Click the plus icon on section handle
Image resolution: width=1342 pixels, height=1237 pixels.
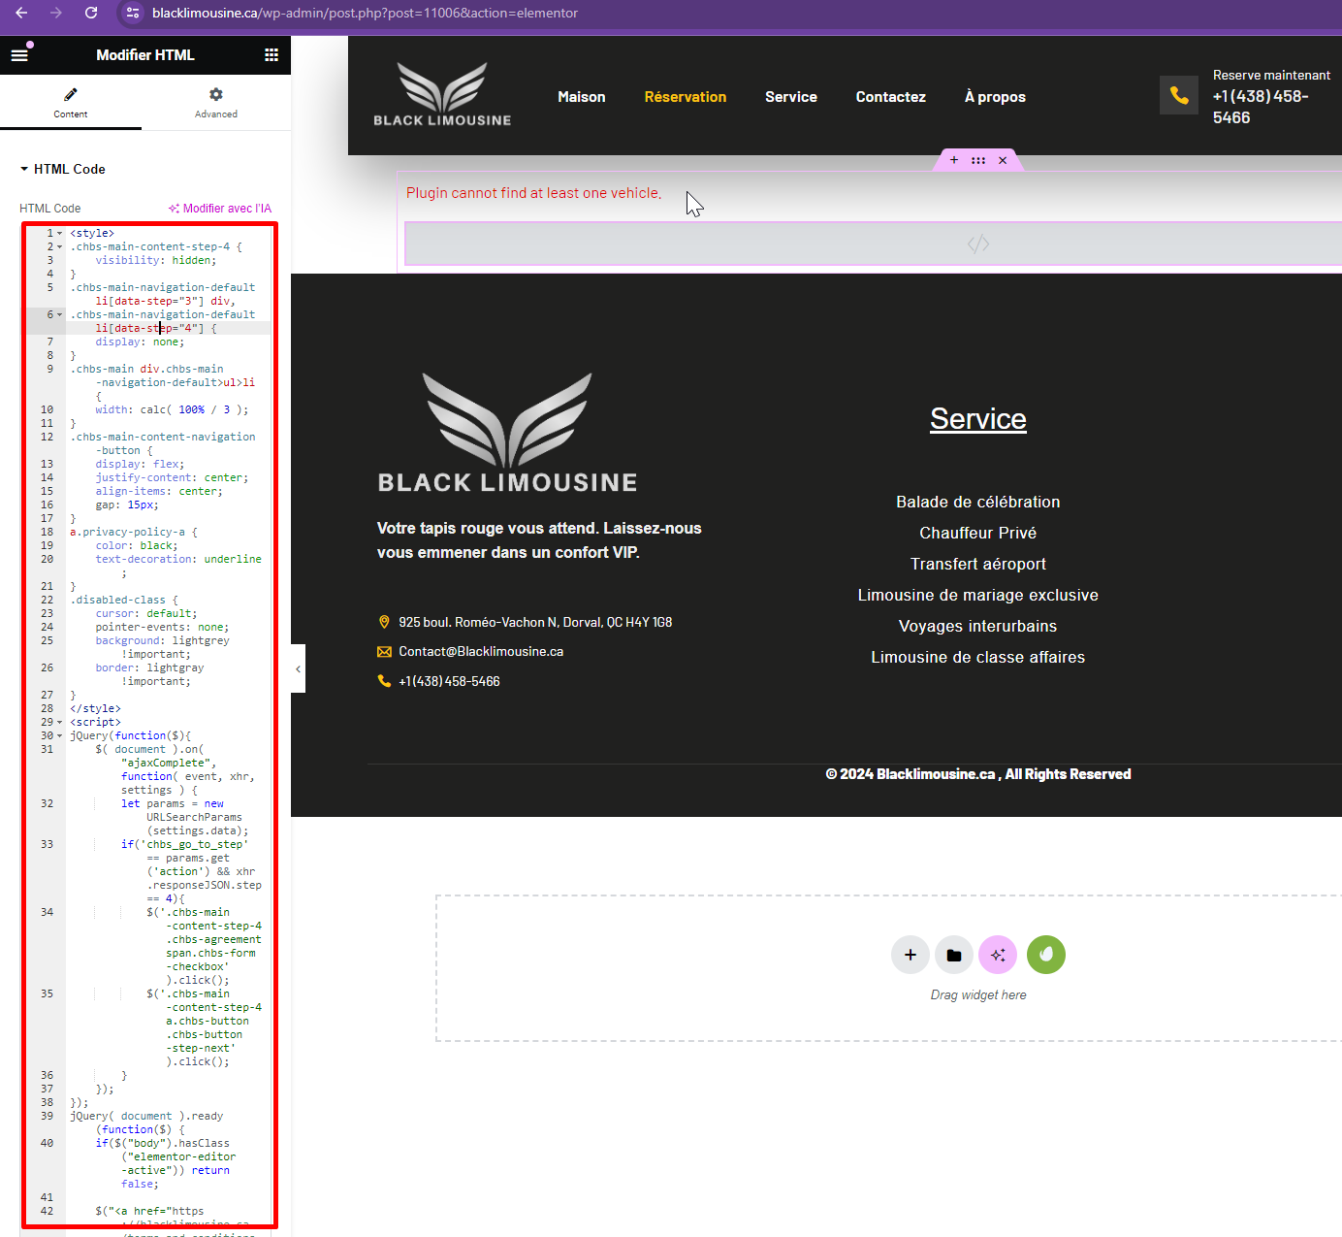pyautogui.click(x=954, y=160)
